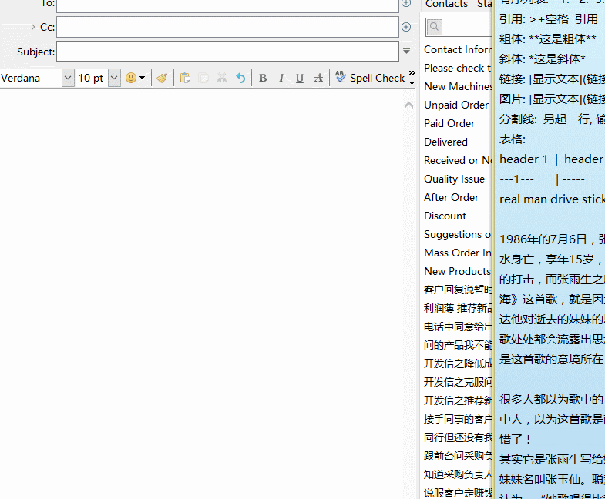Viewport: 605px width, 499px height.
Task: Add a recipient with the plus icon beside Cc
Action: pyautogui.click(x=406, y=27)
